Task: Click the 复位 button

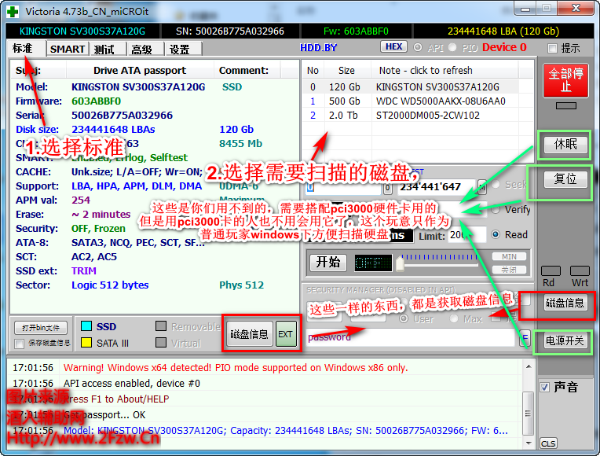Action: [565, 179]
